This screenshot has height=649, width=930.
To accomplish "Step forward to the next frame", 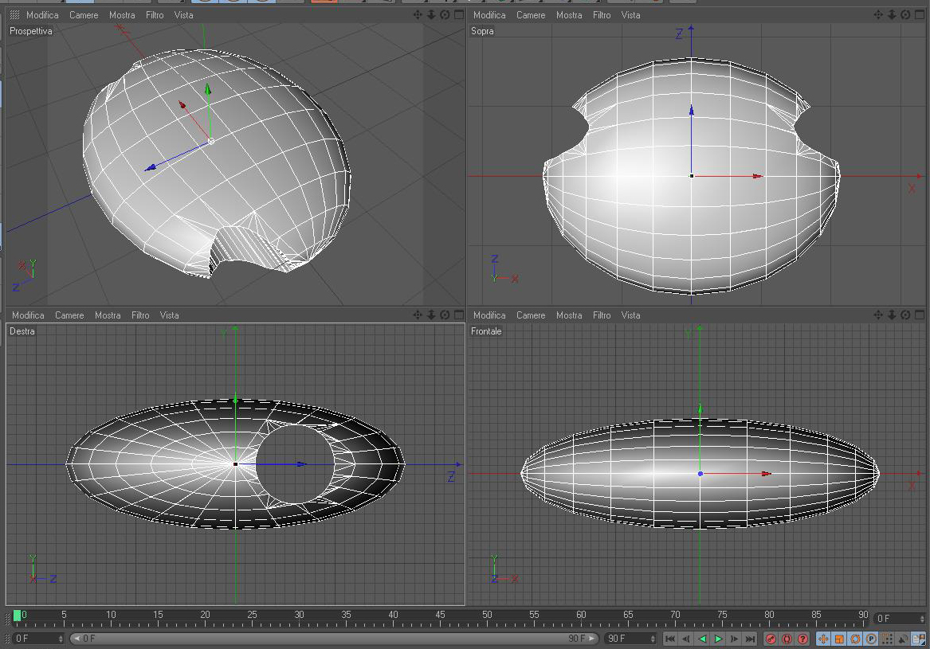I will 734,639.
